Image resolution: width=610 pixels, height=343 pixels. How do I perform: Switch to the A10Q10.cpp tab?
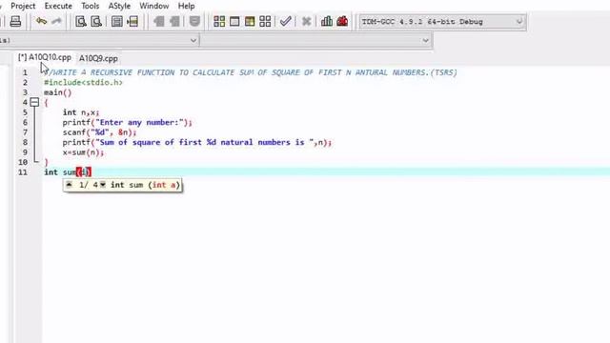(x=45, y=57)
